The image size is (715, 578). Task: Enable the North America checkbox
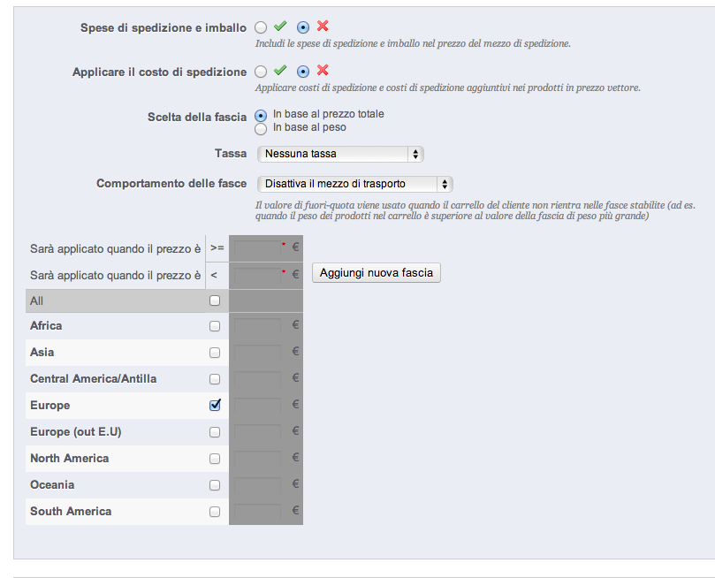[x=215, y=459]
